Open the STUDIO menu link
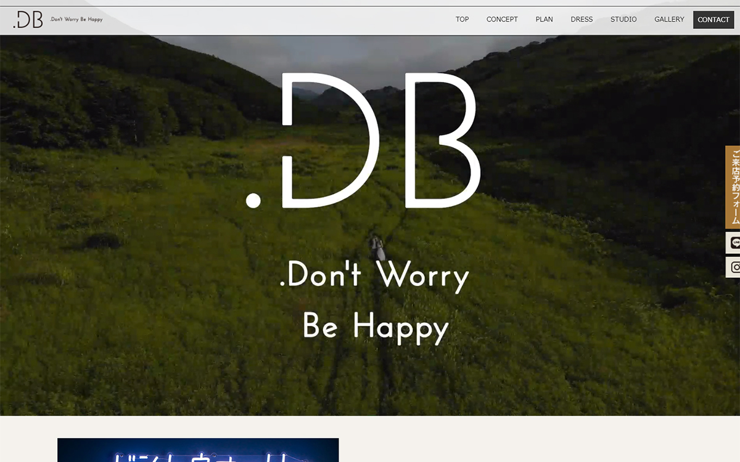 pos(623,20)
